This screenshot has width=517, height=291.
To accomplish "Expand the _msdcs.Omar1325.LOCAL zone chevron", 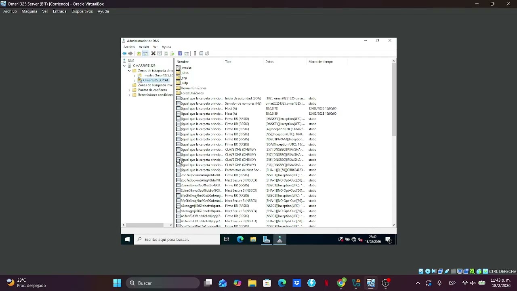I will (x=135, y=76).
